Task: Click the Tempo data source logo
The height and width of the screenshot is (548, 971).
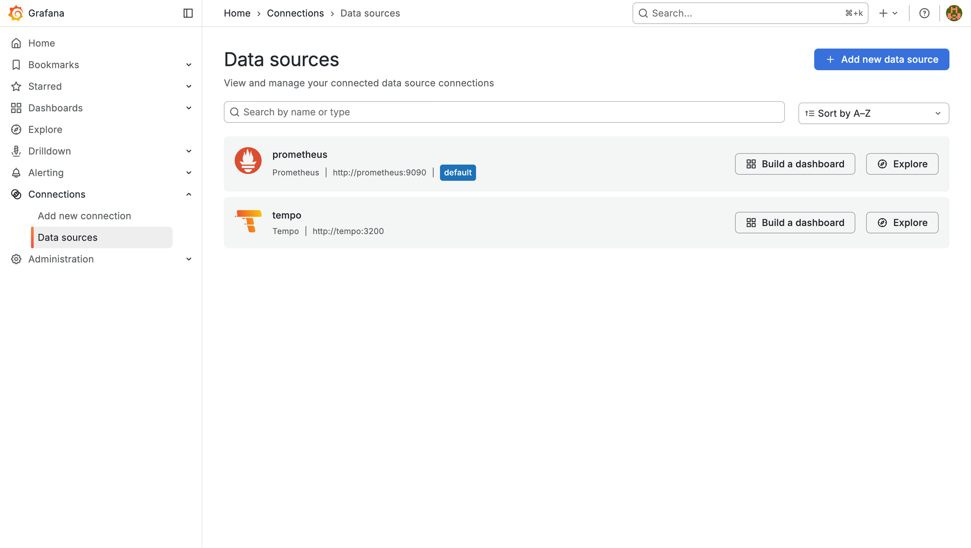Action: click(x=248, y=221)
